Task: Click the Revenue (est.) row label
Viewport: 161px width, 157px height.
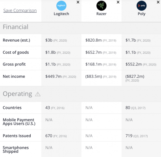Action: [x=17, y=40]
